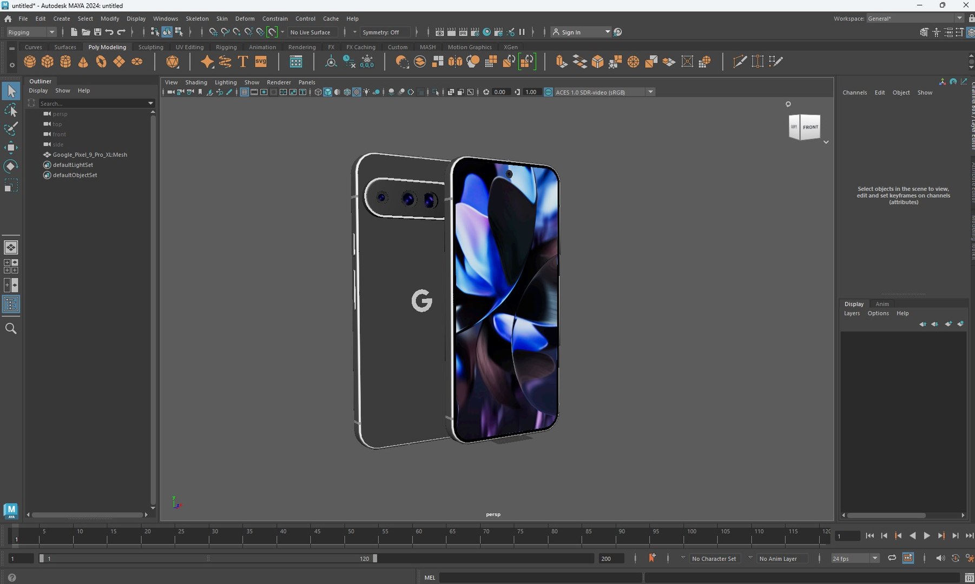The height and width of the screenshot is (584, 975).
Task: Expand the view cube options chevron
Action: (826, 142)
